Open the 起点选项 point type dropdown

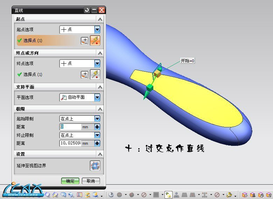click(97, 30)
